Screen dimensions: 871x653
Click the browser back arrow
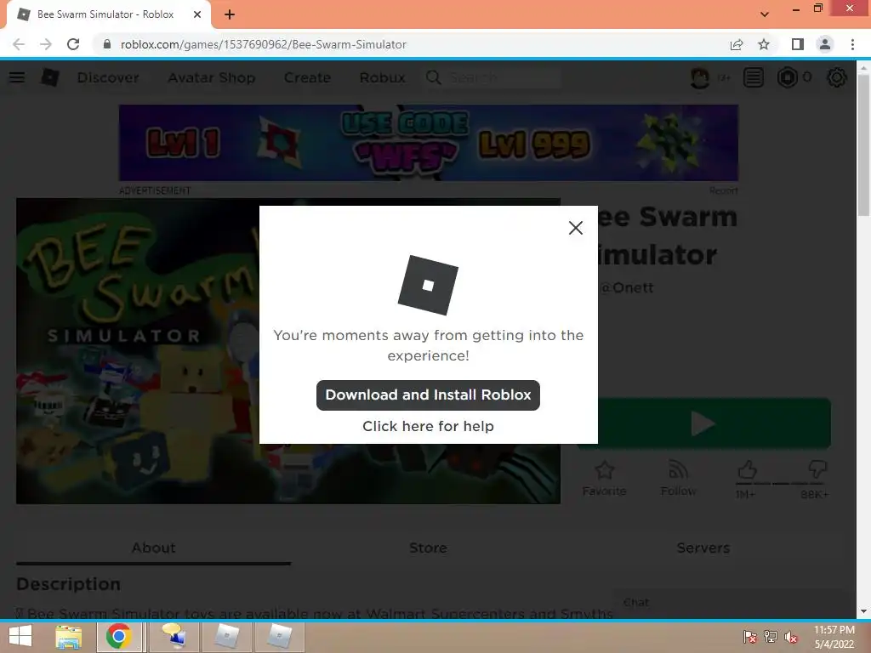click(19, 44)
